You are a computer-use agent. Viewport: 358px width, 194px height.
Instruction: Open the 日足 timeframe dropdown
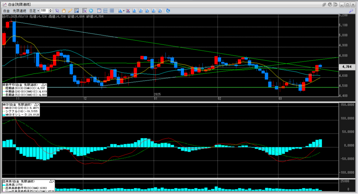coord(38,11)
